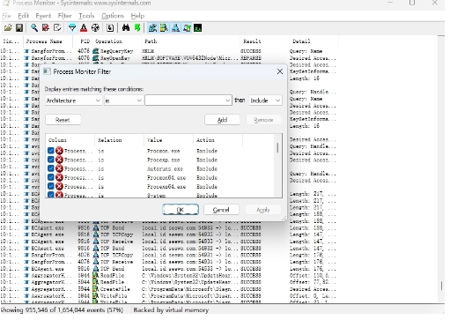Click the RegQueryKey operation icon in first row

[96, 51]
